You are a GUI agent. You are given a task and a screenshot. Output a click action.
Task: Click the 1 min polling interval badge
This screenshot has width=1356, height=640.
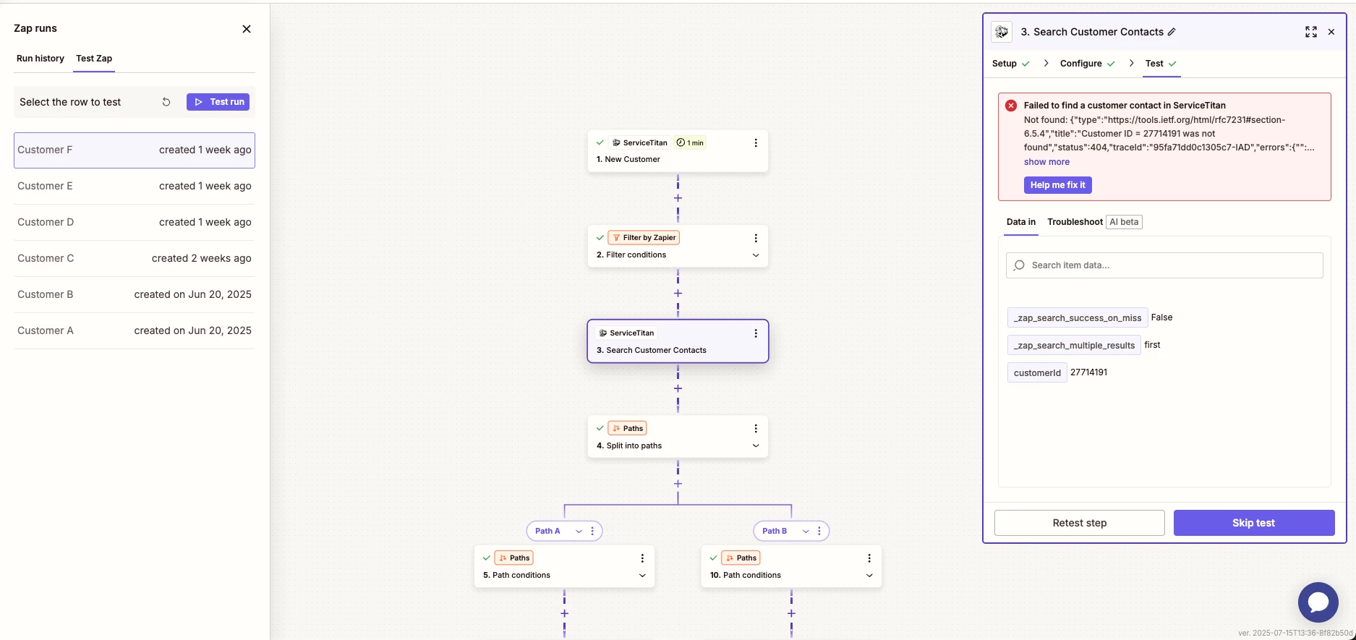click(690, 143)
